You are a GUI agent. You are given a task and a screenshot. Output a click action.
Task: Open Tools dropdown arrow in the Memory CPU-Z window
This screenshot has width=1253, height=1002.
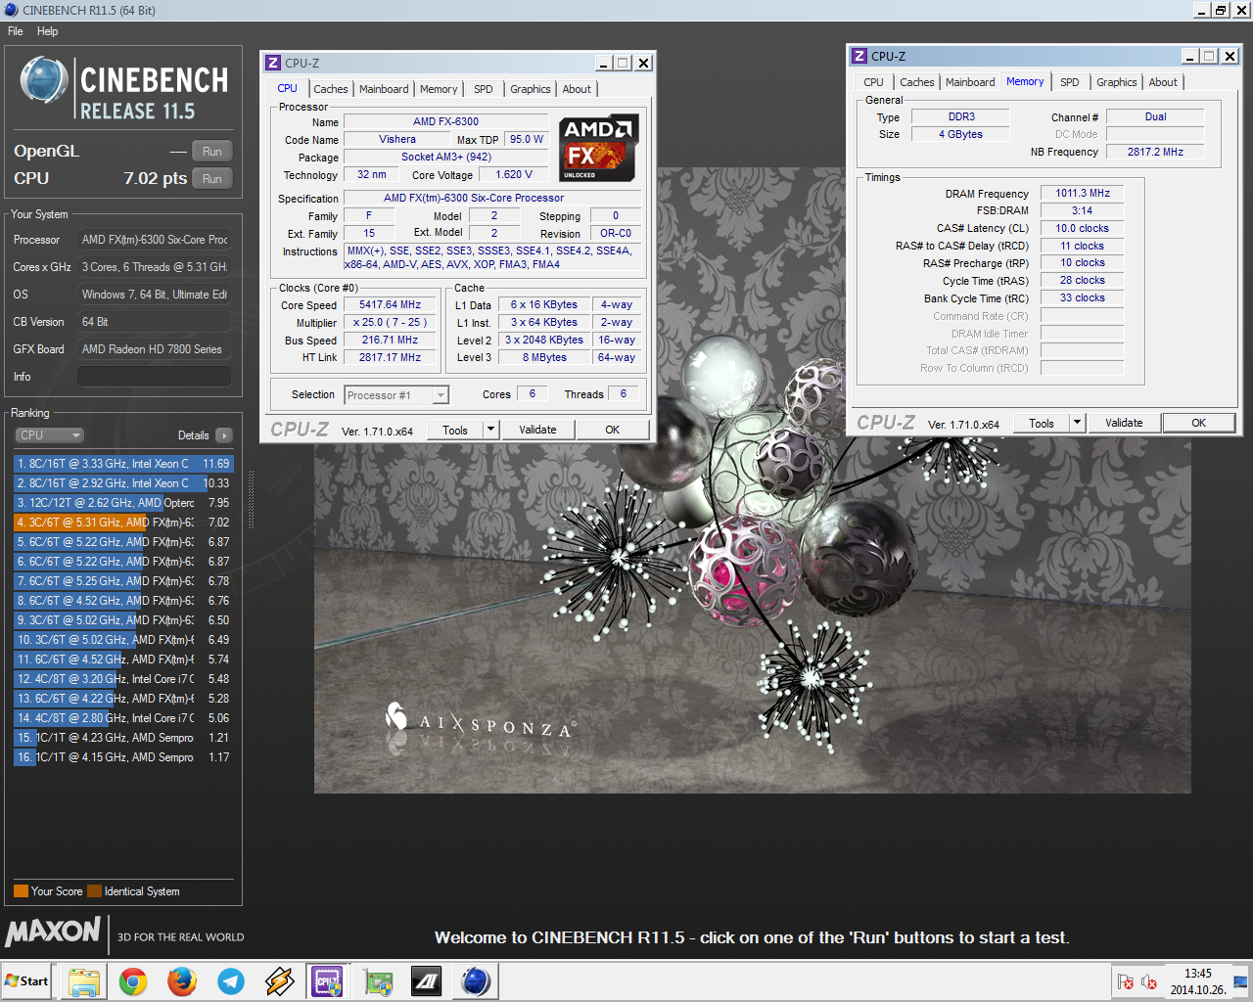point(1077,423)
